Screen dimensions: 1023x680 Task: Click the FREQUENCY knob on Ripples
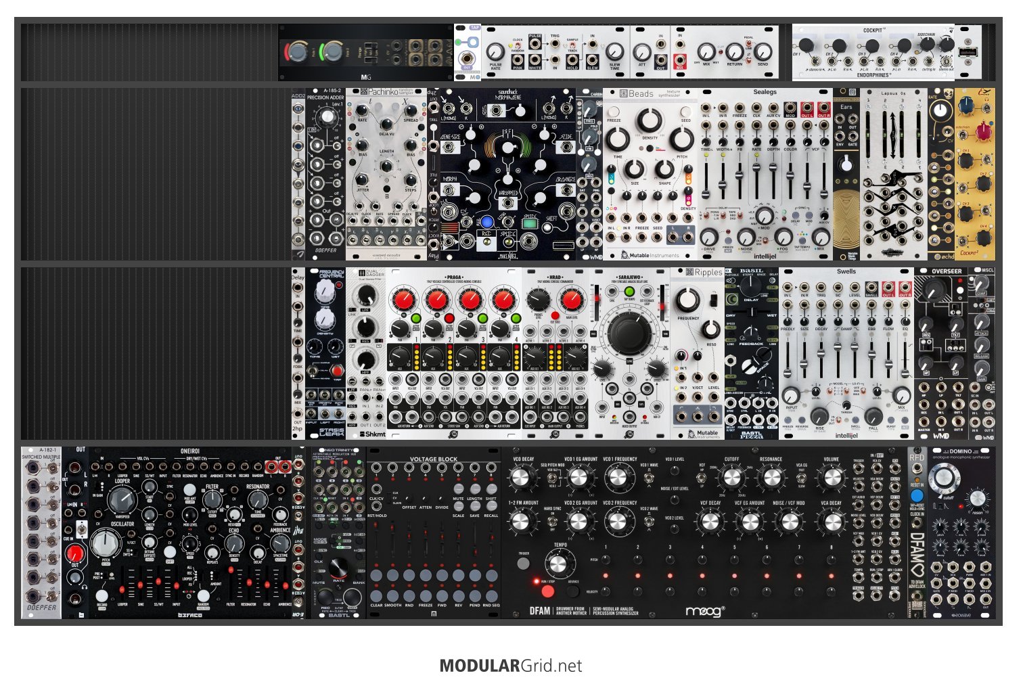click(x=687, y=300)
